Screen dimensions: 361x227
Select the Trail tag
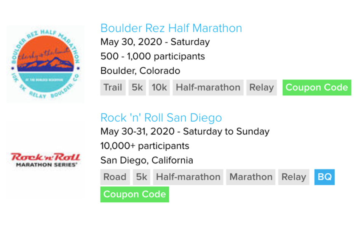(113, 87)
